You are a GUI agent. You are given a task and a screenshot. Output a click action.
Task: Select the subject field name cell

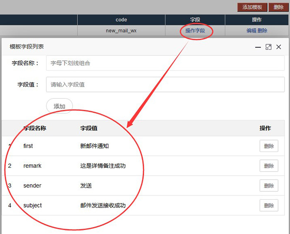[x=33, y=205]
